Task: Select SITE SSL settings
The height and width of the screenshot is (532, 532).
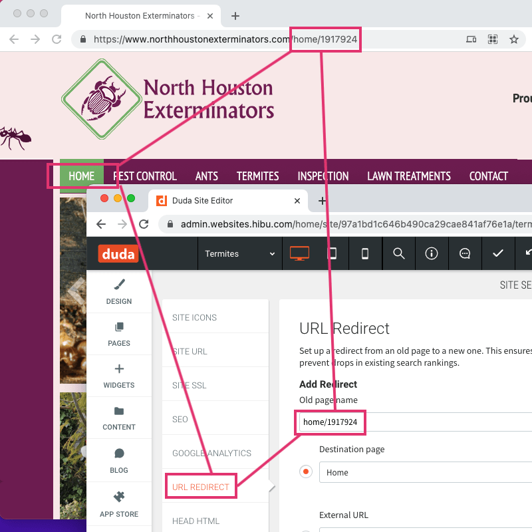Action: 215,386
